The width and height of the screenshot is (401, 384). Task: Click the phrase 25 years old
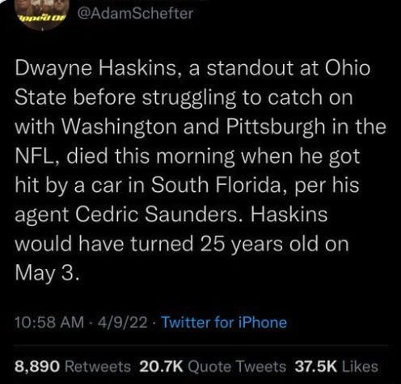(260, 244)
